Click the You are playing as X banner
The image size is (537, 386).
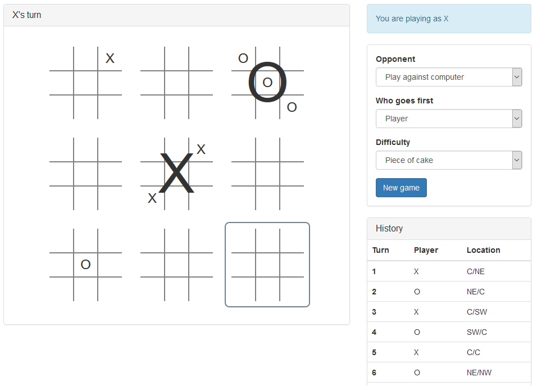tap(449, 19)
